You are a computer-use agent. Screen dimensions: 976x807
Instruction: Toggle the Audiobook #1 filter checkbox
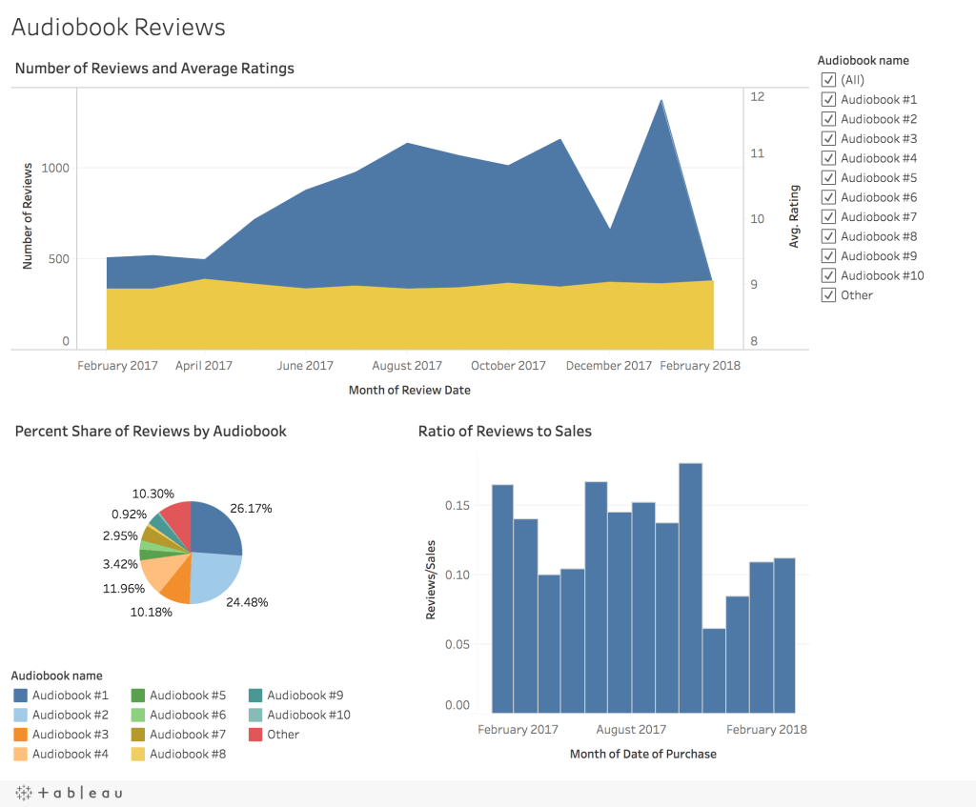[828, 100]
